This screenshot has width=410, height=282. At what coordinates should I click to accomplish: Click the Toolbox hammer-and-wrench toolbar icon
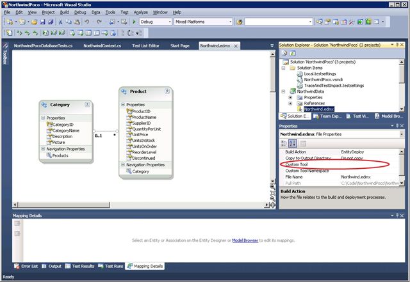point(352,22)
